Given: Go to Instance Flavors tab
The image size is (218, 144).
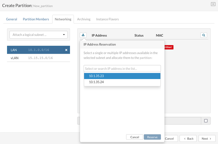Looking at the screenshot, I should click(x=107, y=19).
